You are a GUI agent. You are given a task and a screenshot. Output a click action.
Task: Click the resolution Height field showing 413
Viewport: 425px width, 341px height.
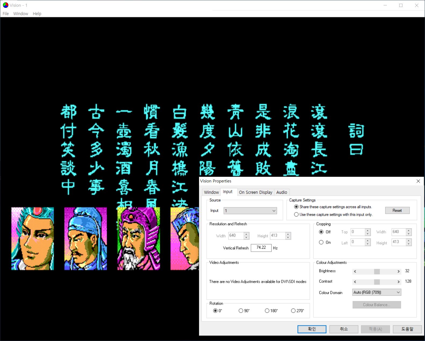278,236
